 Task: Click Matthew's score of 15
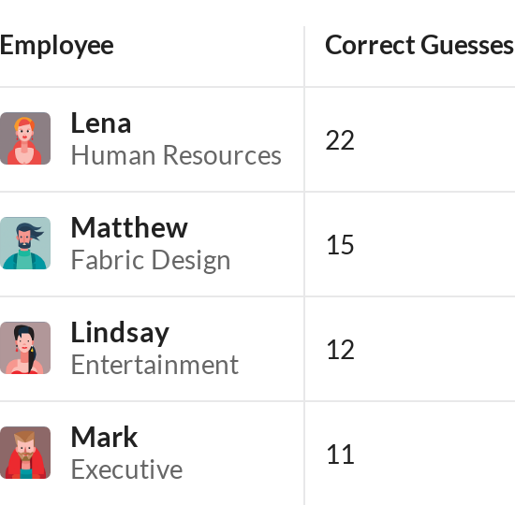tap(340, 245)
